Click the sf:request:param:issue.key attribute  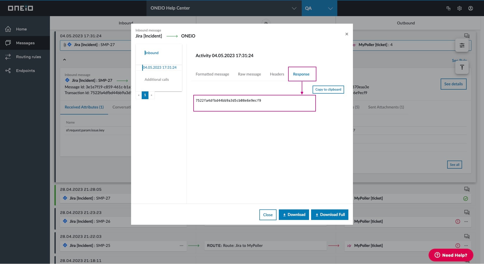tap(85, 130)
